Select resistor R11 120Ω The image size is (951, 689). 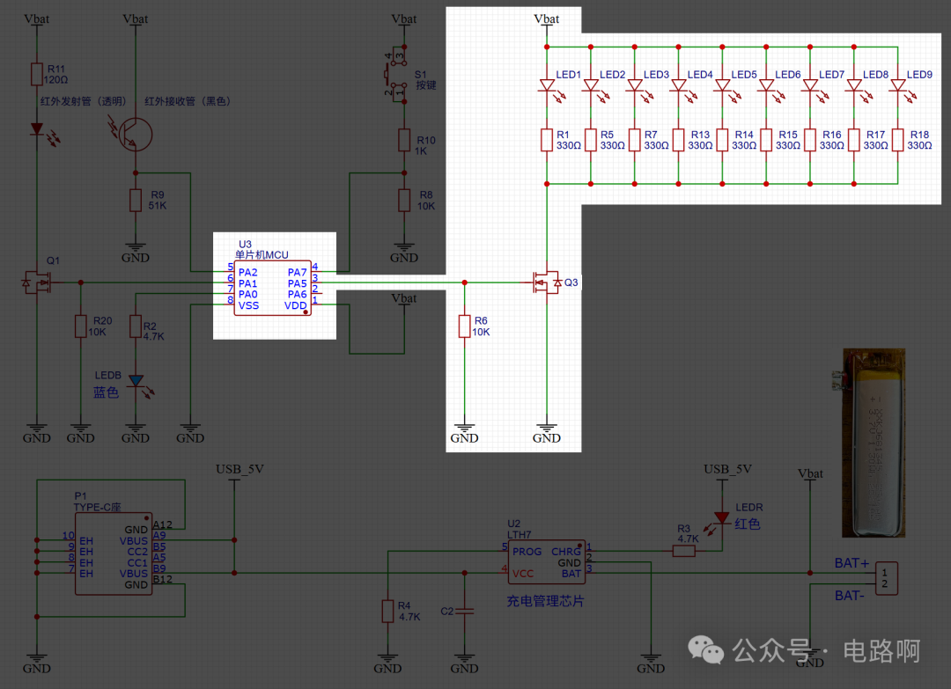pos(37,75)
